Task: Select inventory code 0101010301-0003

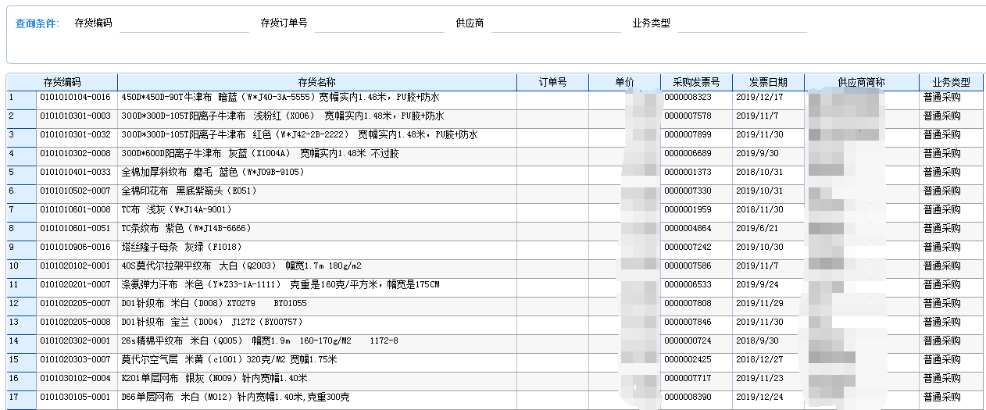Action: tap(76, 116)
